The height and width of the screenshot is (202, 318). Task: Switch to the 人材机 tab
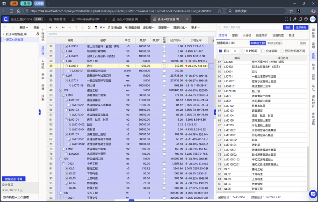click(246, 35)
